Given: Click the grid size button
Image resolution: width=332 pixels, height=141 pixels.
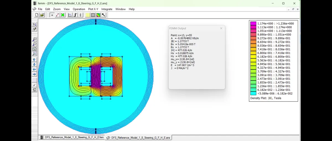Looking at the screenshot, I should coord(35,90).
